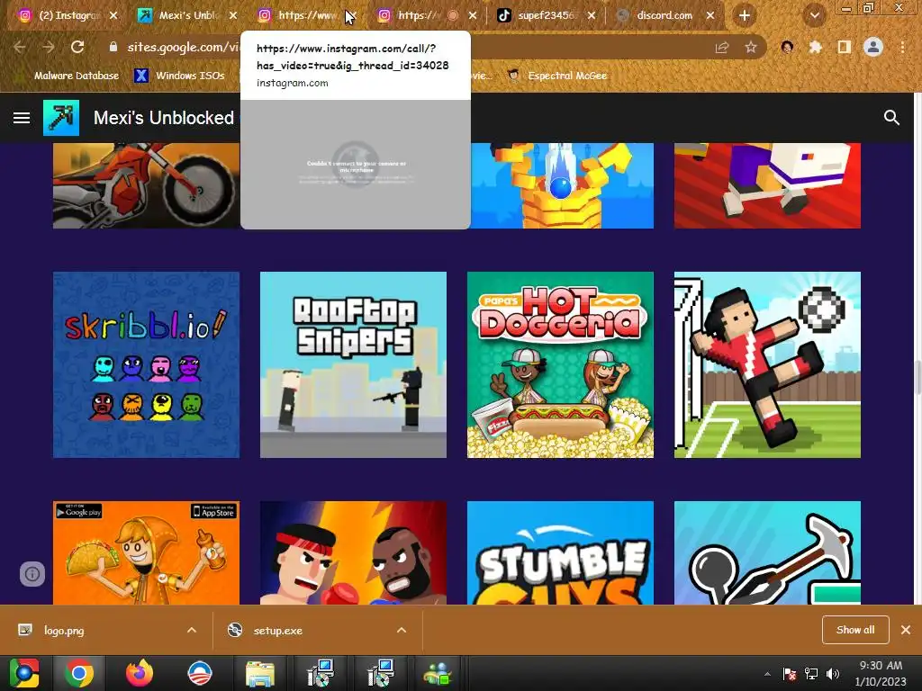The height and width of the screenshot is (691, 922).
Task: Go back to the previous page
Action: 20,47
